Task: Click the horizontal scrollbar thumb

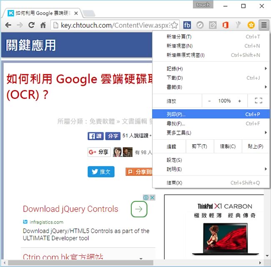Action: pos(80,263)
